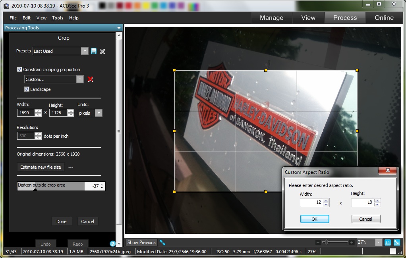Increase crop Width with up arrow
This screenshot has height=258, width=406.
pyautogui.click(x=38, y=111)
